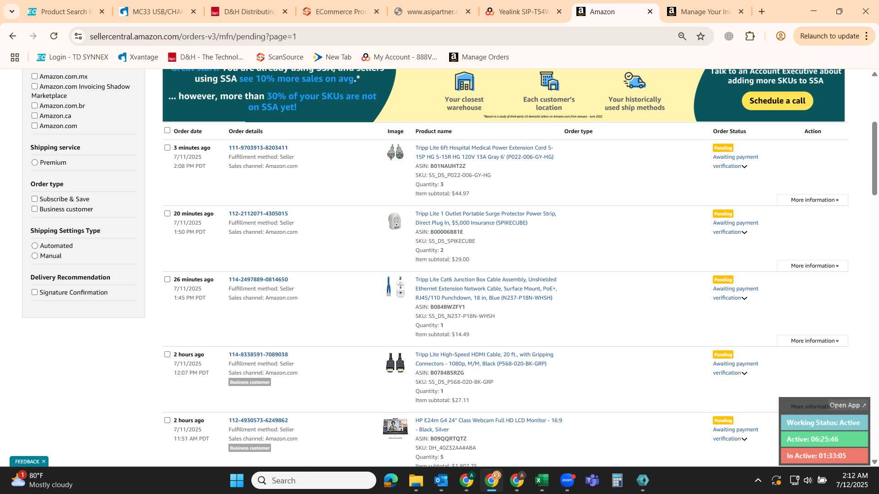Viewport: 879px width, 494px height.
Task: Click the page vertical scrollbar thumb
Action: [x=874, y=158]
